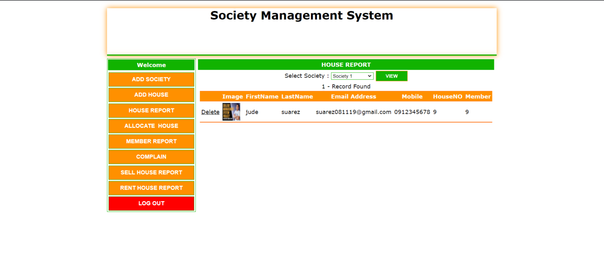Open the ALLOCATE HOUSE section
Screen dimensions: 604x261
(151, 126)
